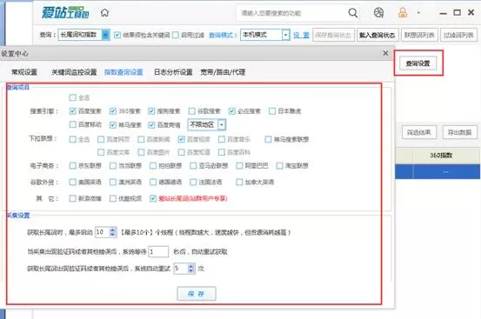Click the 爱站SEO工具包 logo
The width and height of the screenshot is (481, 319).
tap(65, 12)
